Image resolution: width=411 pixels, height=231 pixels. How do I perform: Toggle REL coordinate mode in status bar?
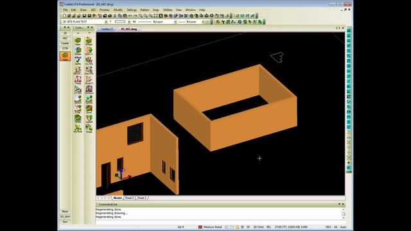268,227
